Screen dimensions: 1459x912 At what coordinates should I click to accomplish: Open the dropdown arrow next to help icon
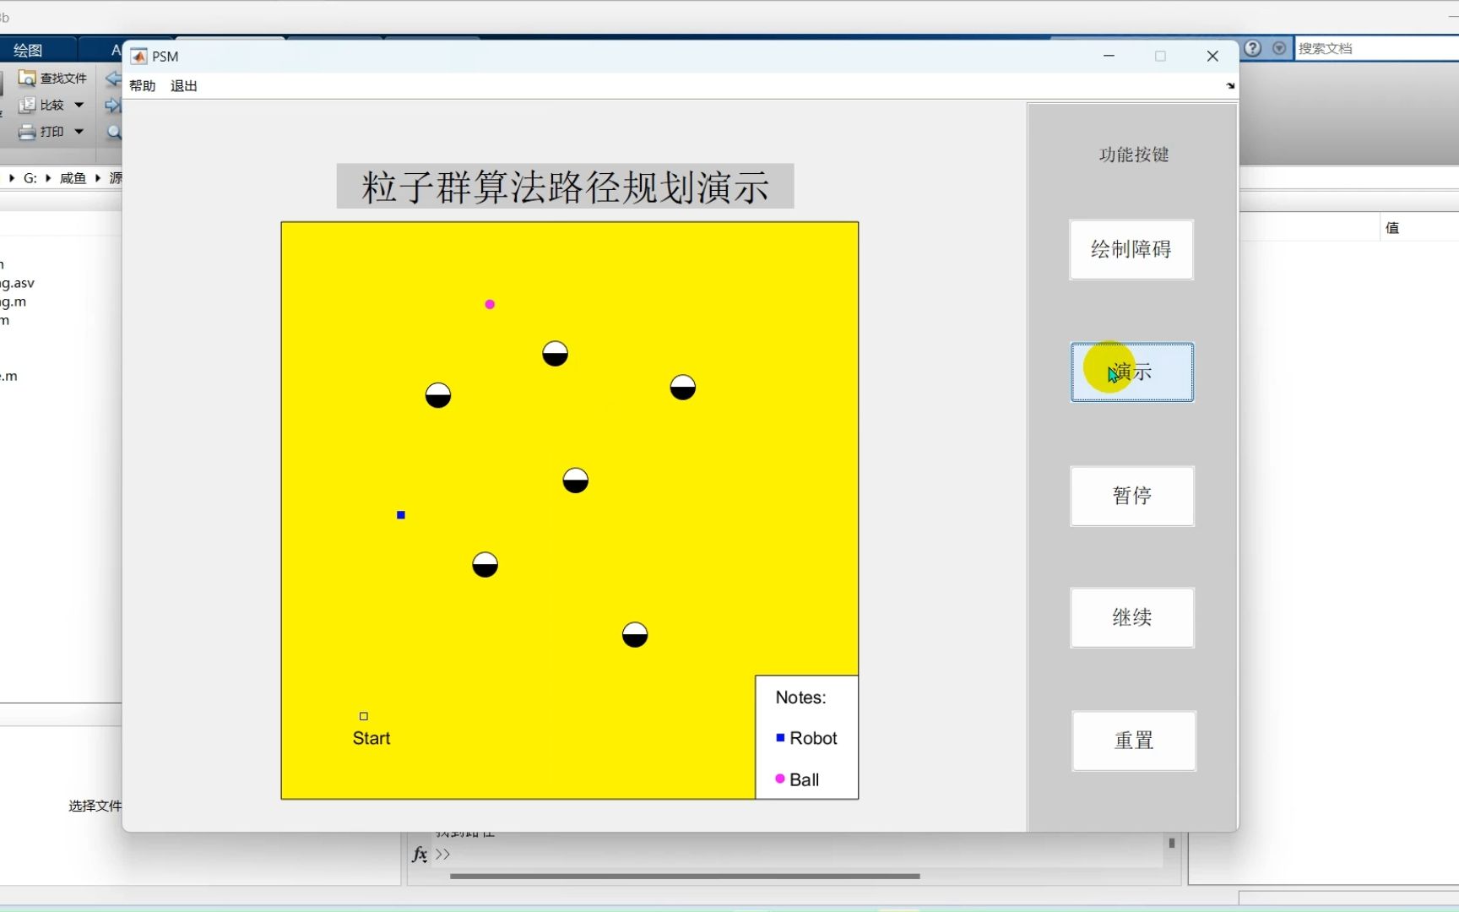(x=1279, y=48)
